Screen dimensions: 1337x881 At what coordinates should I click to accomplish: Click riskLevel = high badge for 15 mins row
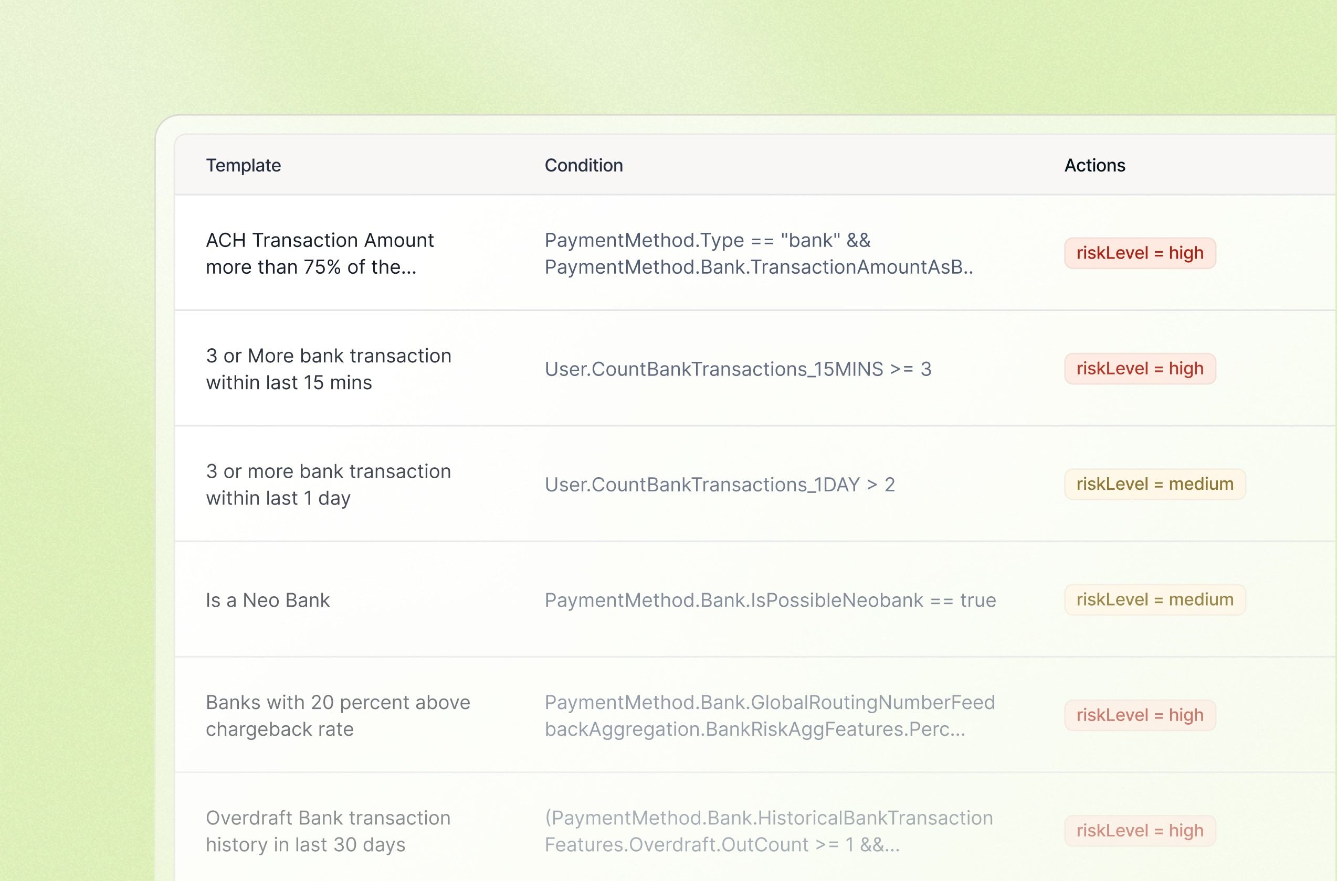point(1140,369)
